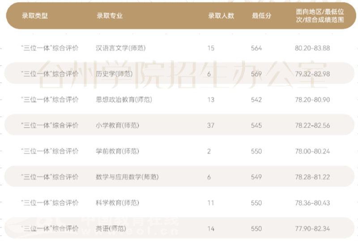Viewport: 358px width, 241px height.
Task: Click admission count 15 for 汉语言文学
Action: click(x=211, y=48)
